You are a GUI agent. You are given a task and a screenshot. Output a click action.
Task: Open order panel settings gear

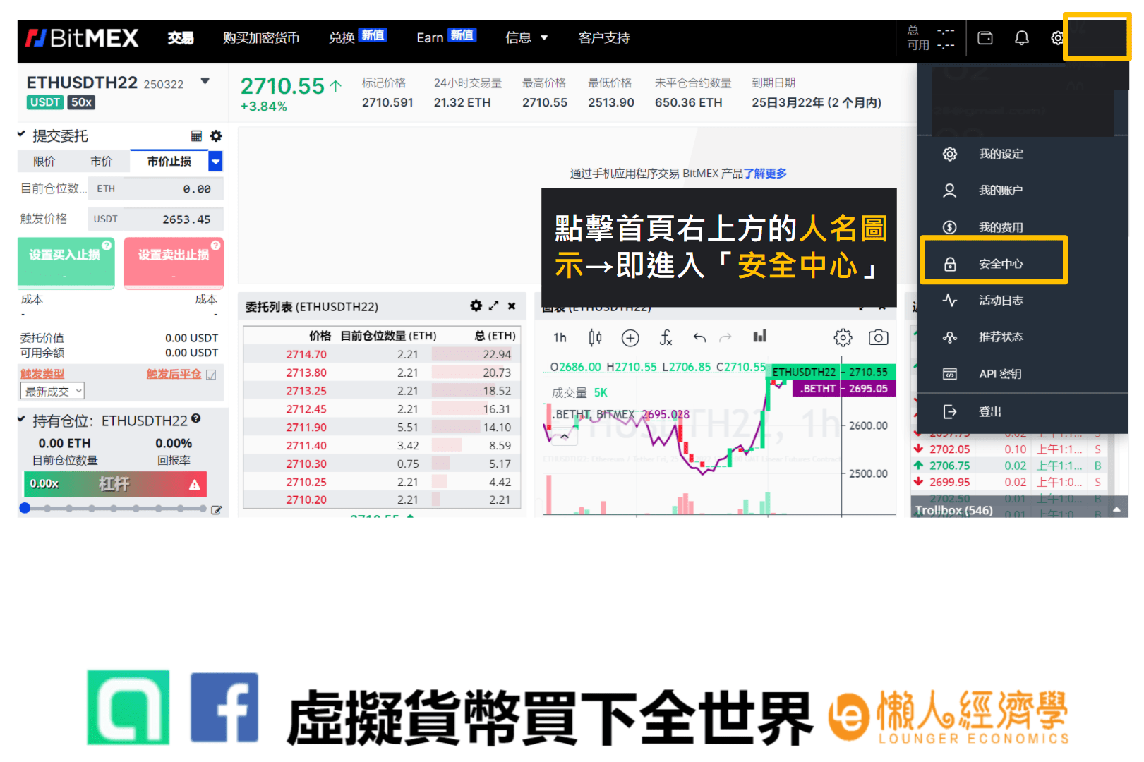pos(216,136)
